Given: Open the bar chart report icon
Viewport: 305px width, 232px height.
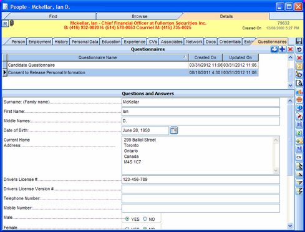Looking at the screenshot, I should click(x=299, y=91).
